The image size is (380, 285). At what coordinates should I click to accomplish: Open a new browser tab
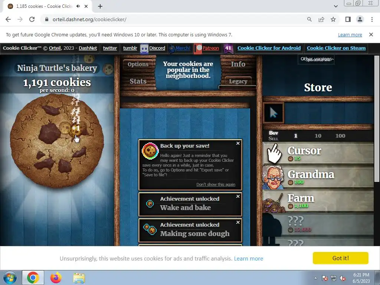click(x=100, y=6)
